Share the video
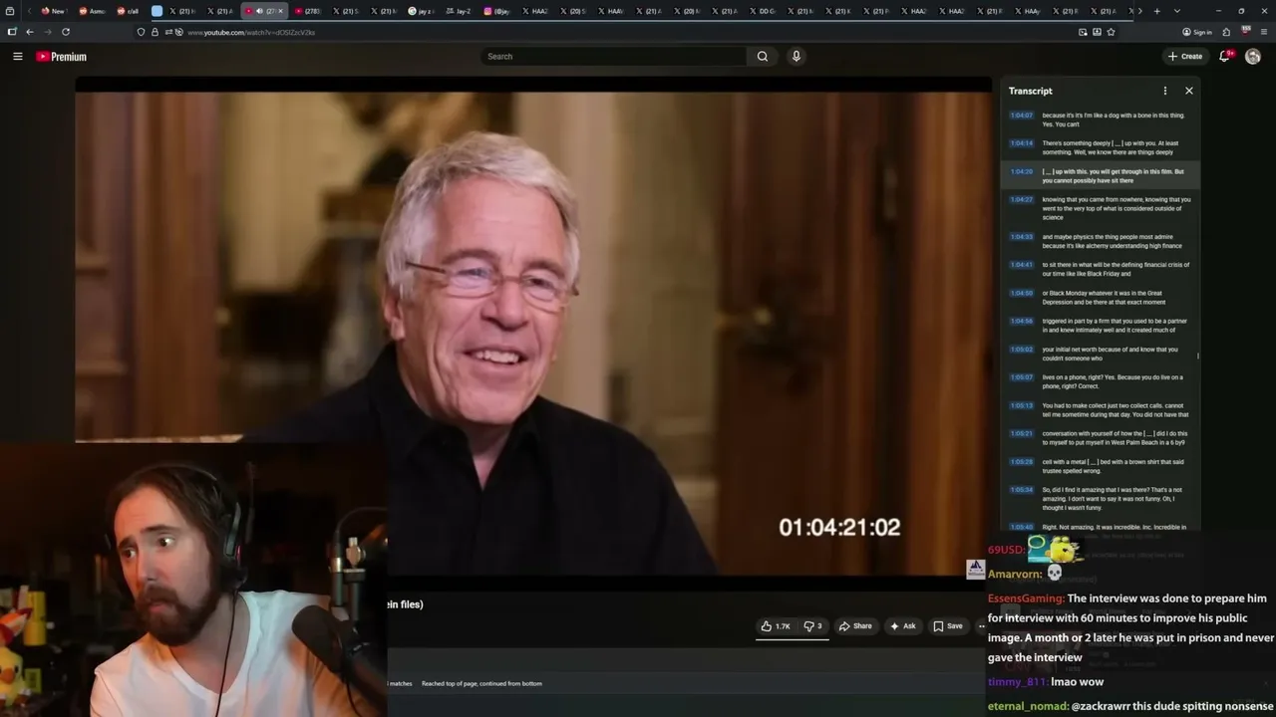 tap(855, 626)
